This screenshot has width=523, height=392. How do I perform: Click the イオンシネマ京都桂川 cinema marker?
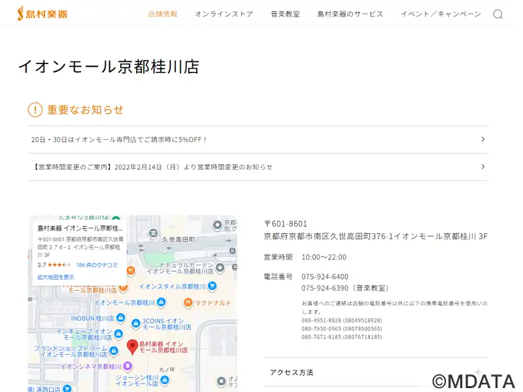pos(128,366)
